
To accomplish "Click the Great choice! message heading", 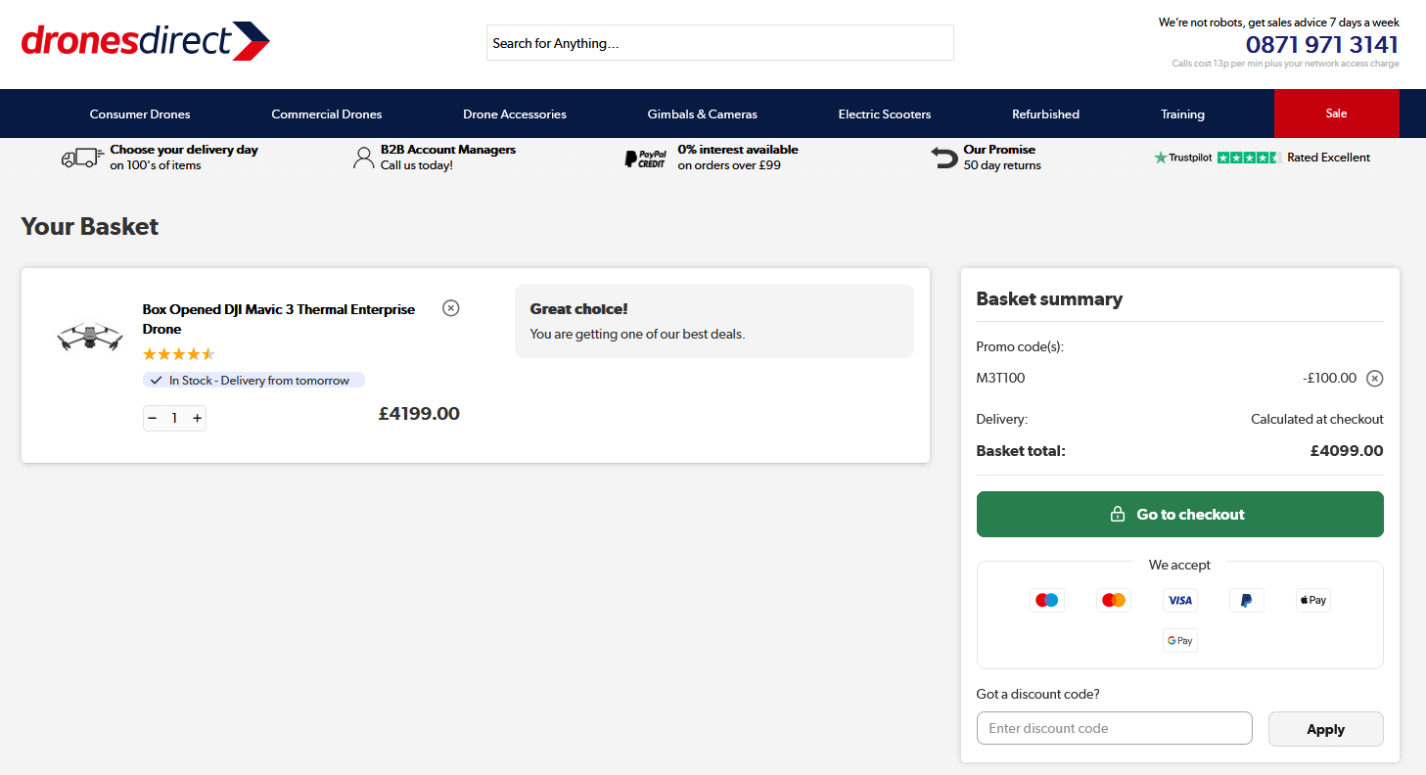I will (579, 309).
